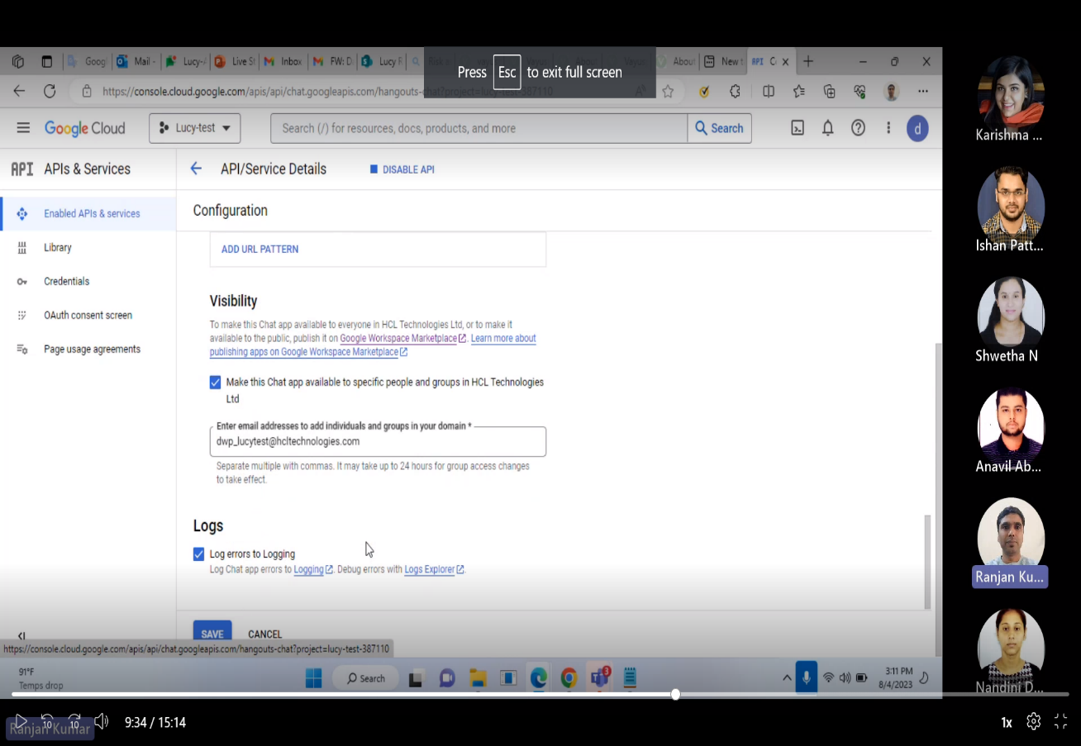Uncheck Log errors to Logging

tap(198, 554)
